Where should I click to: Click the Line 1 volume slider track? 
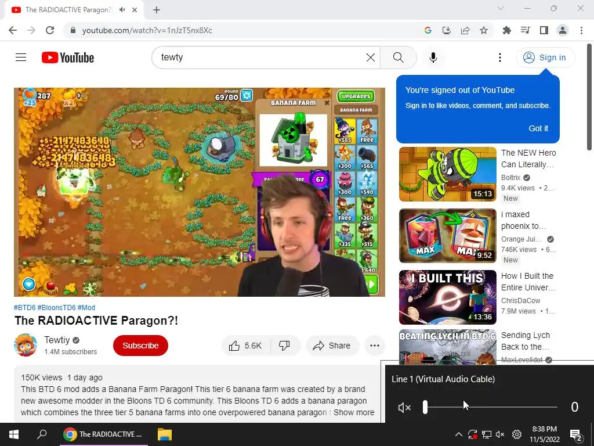pos(490,407)
